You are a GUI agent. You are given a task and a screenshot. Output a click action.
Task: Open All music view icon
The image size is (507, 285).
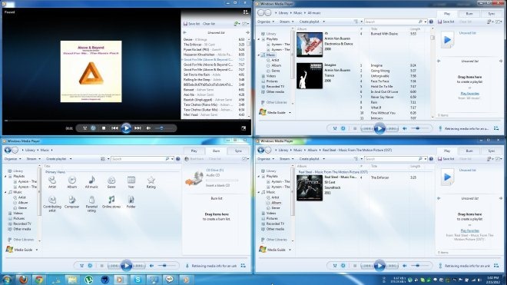click(91, 182)
